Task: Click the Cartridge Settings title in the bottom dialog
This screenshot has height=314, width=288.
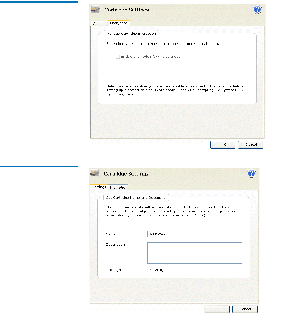Action: click(126, 174)
